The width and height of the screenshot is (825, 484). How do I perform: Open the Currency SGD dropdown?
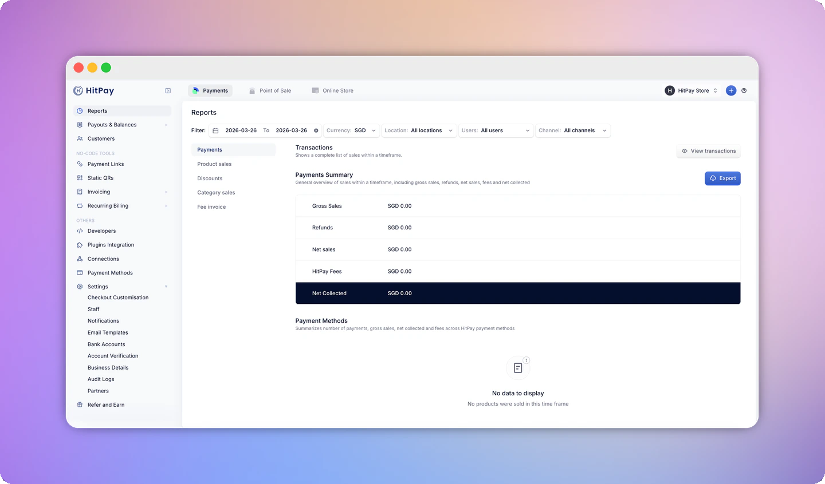(351, 130)
